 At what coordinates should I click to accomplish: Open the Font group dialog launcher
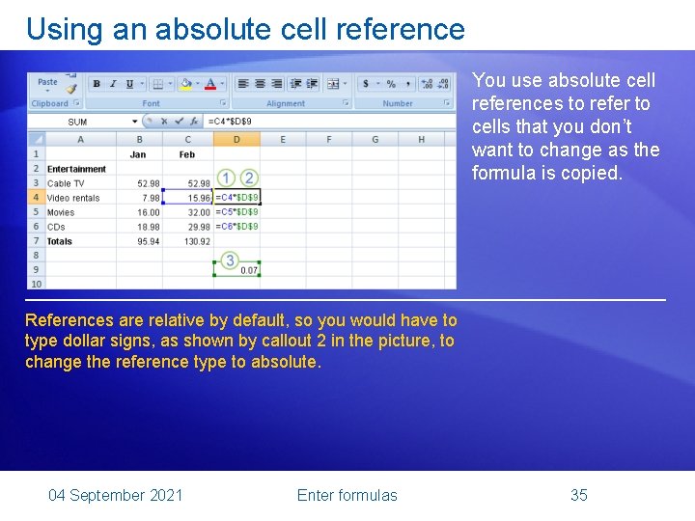pyautogui.click(x=223, y=103)
